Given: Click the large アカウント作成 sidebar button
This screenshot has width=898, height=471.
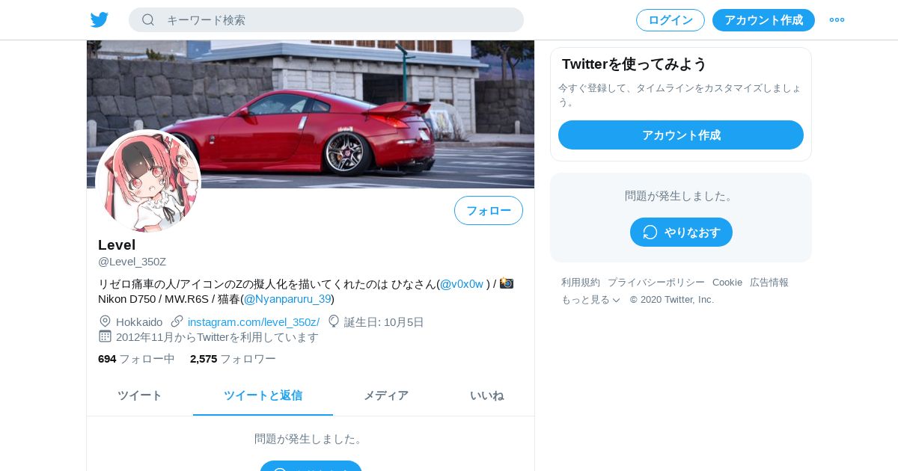Looking at the screenshot, I should tap(681, 135).
